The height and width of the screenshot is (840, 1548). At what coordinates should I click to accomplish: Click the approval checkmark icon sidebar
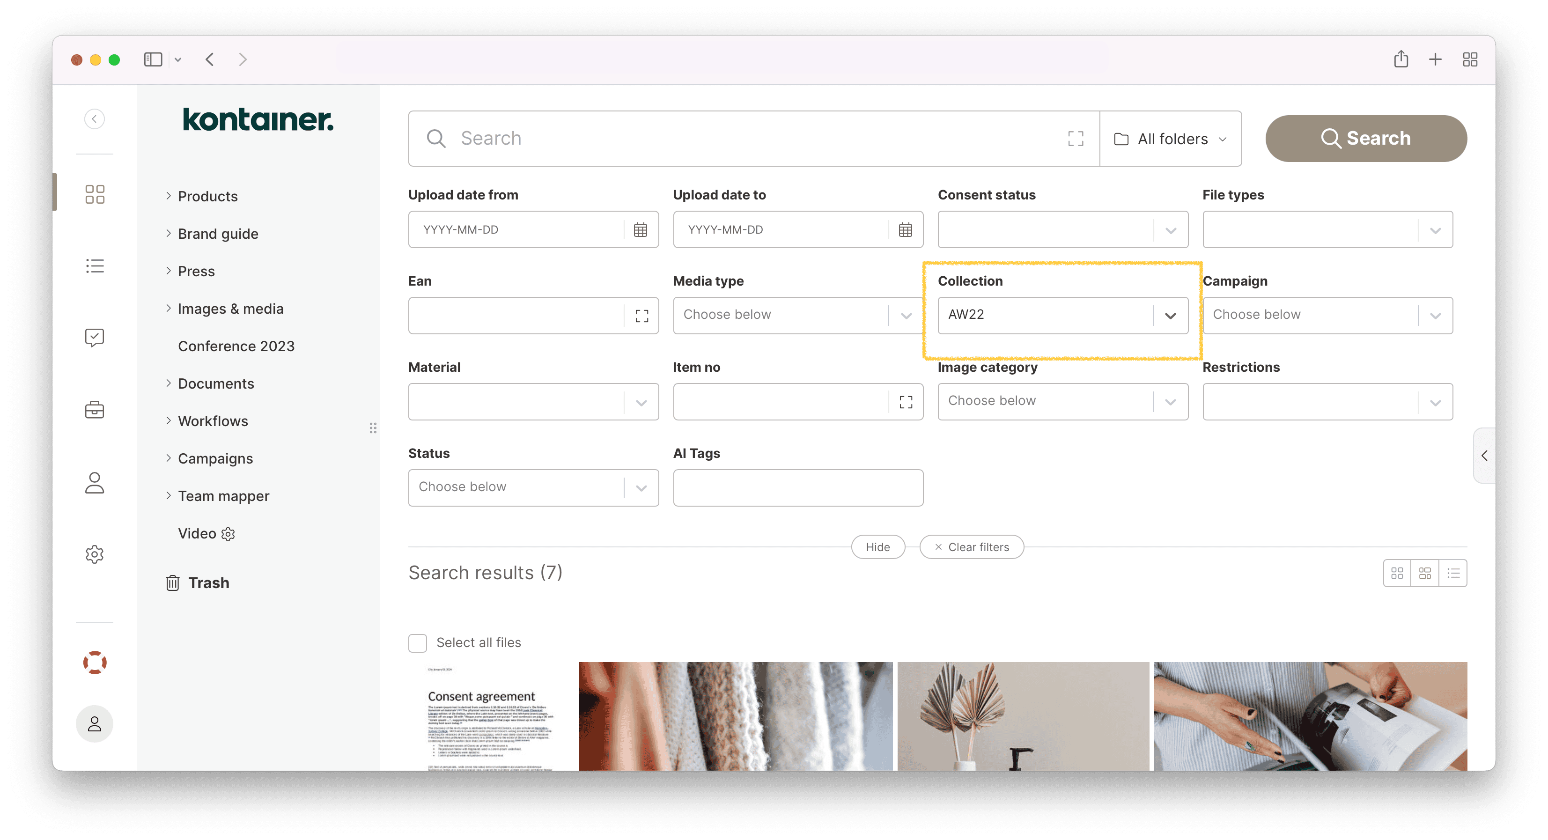[95, 337]
